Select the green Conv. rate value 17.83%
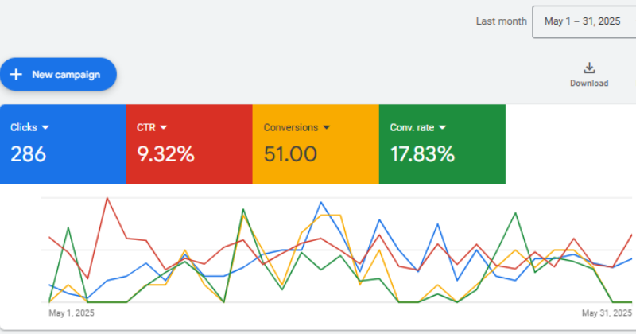 (x=422, y=154)
